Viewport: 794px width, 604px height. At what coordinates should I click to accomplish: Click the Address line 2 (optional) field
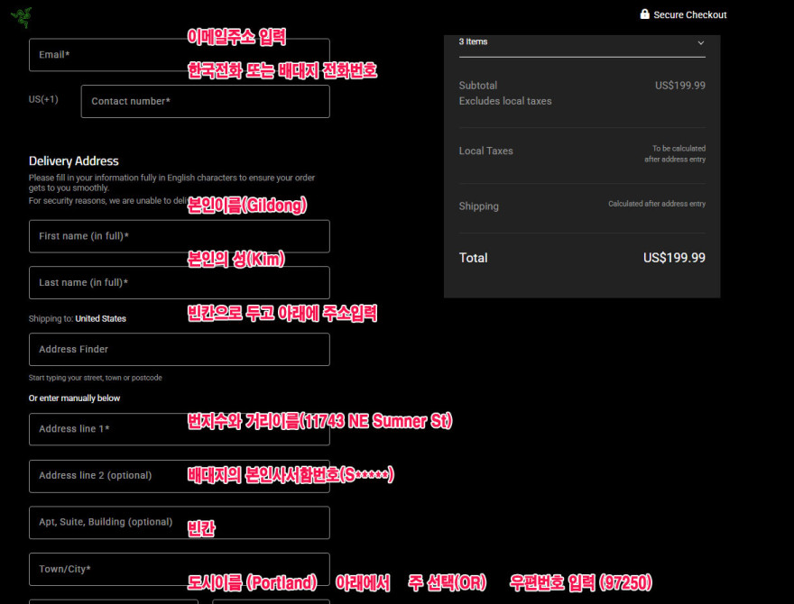[180, 475]
